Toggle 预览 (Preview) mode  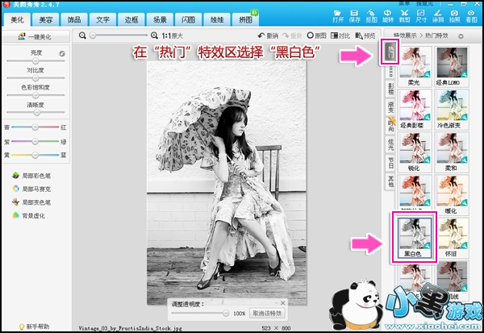point(366,35)
